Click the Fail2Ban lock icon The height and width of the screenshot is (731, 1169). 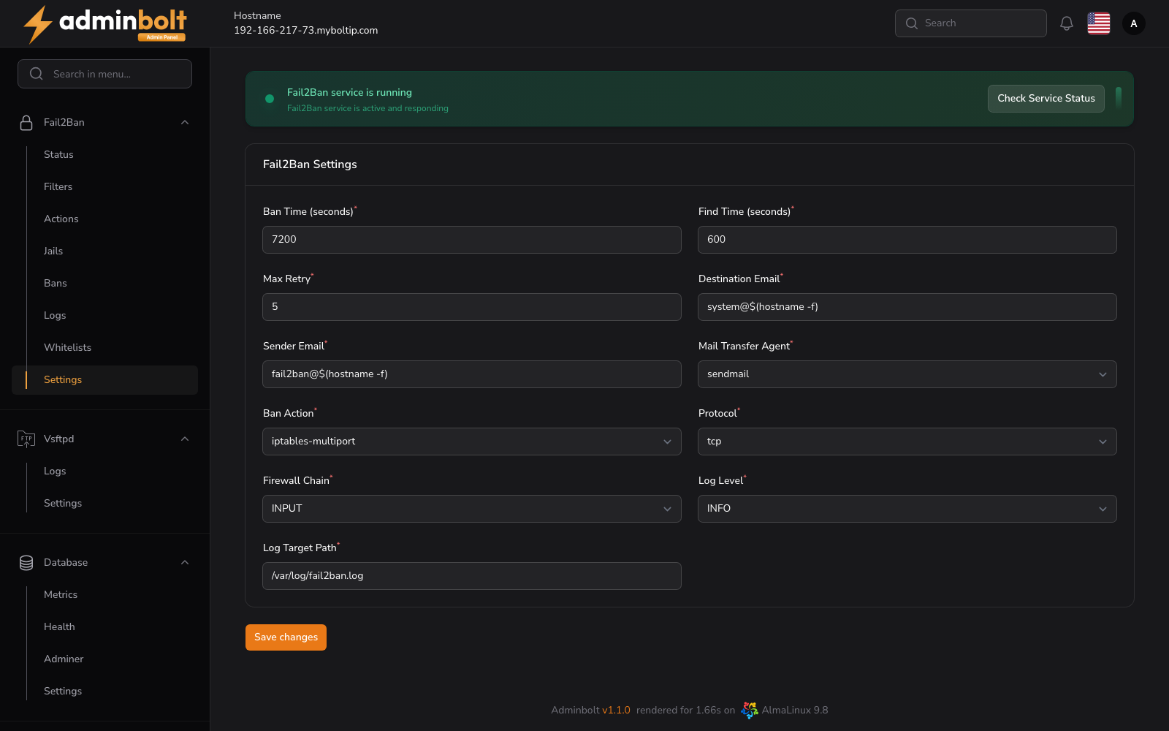point(26,123)
